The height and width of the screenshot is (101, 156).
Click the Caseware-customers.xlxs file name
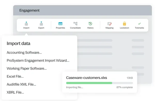[x=87, y=78]
